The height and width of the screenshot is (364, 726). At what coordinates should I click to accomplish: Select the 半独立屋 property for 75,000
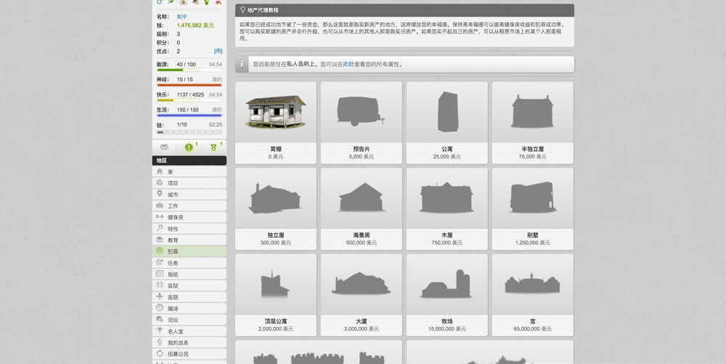[x=533, y=123]
